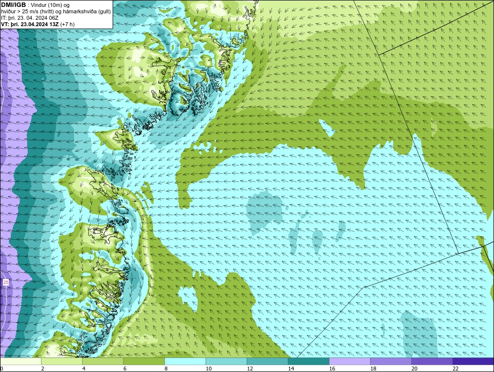494x372 pixels.
Task: Click the 'DMI/IGB' title text
Action: tap(13, 5)
